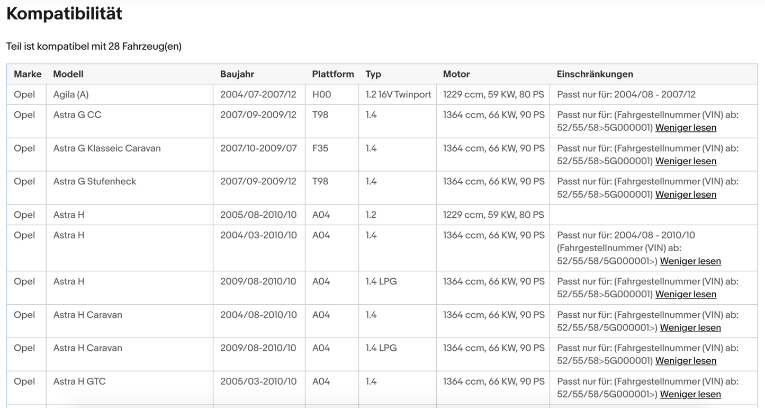
Task: Click the Agila (A) model cell
Action: 71,95
